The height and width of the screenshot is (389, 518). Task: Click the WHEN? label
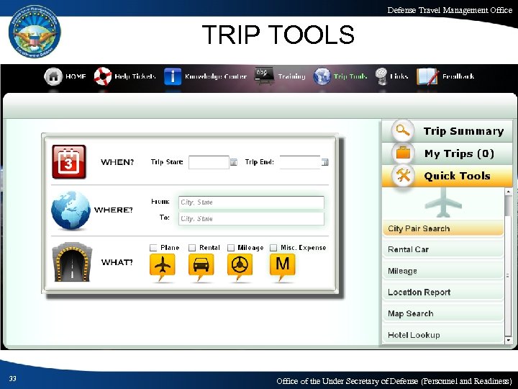[117, 162]
